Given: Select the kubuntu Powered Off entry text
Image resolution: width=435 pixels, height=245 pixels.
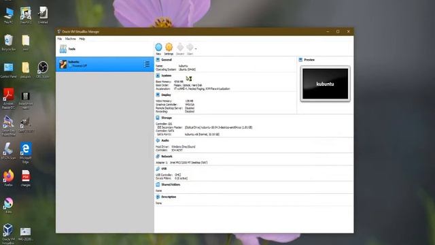Looking at the screenshot, I should coord(77,64).
